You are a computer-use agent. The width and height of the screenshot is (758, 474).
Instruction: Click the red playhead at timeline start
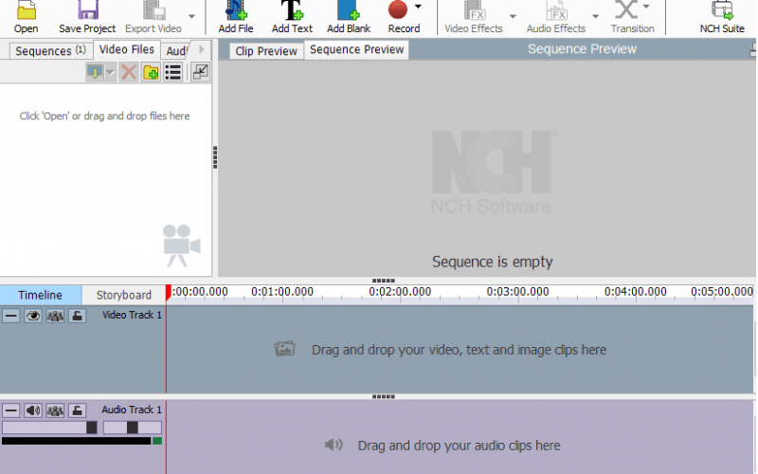click(168, 292)
